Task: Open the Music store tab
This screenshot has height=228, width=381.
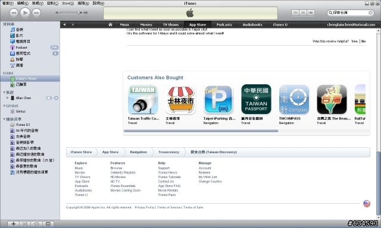Action: coord(124,24)
